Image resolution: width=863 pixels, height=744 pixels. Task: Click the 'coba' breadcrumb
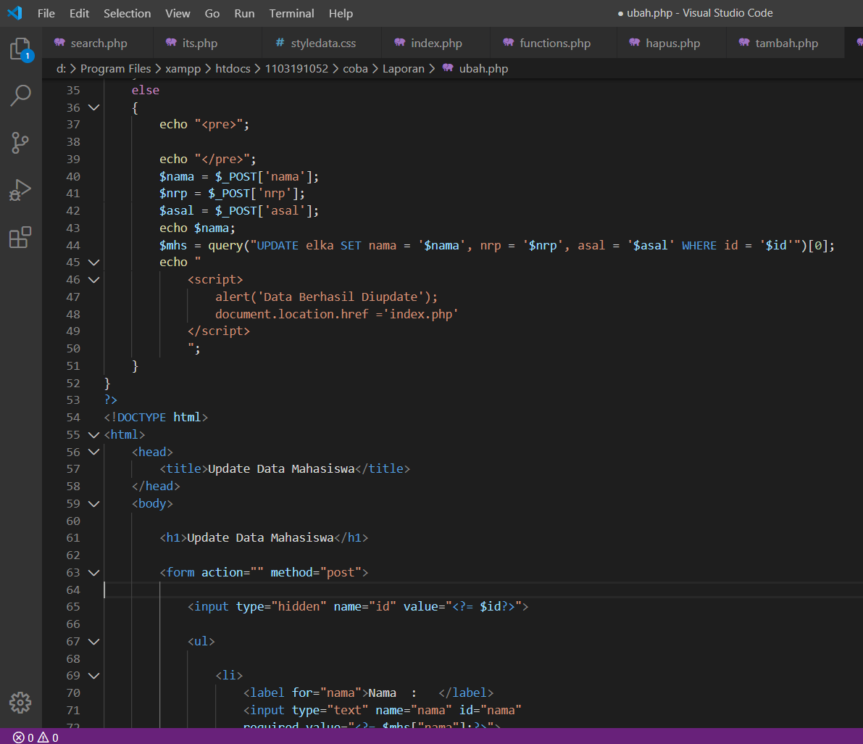[x=355, y=68]
